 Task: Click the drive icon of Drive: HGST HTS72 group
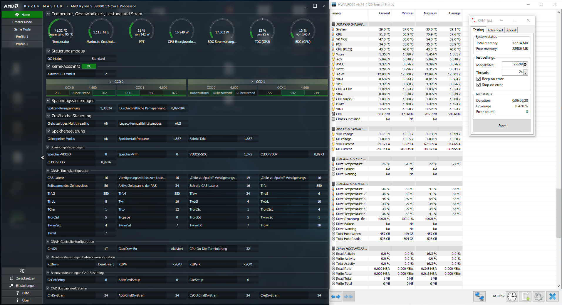[x=333, y=249]
